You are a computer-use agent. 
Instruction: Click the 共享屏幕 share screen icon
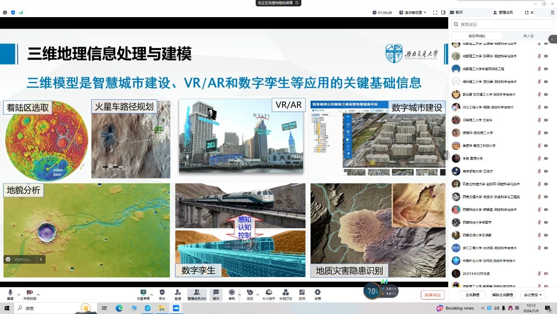tap(143, 293)
